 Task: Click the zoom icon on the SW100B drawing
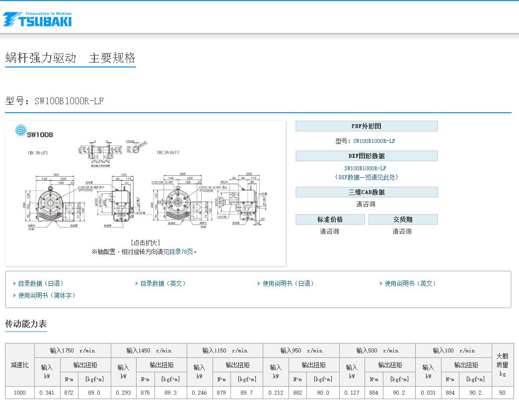20,130
